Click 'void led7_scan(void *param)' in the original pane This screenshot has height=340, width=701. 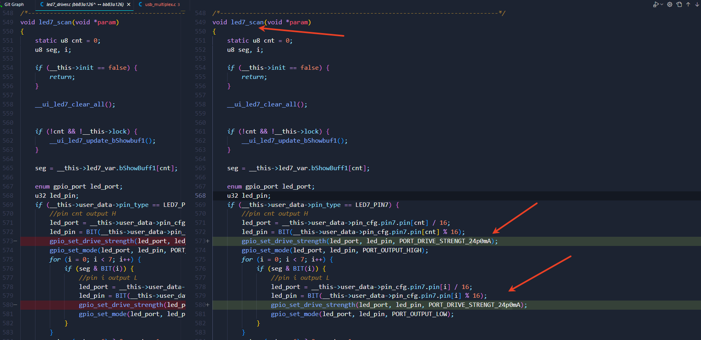coord(70,22)
